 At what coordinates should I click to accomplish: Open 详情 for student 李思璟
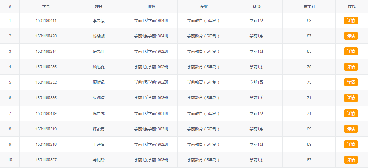[x=351, y=20]
